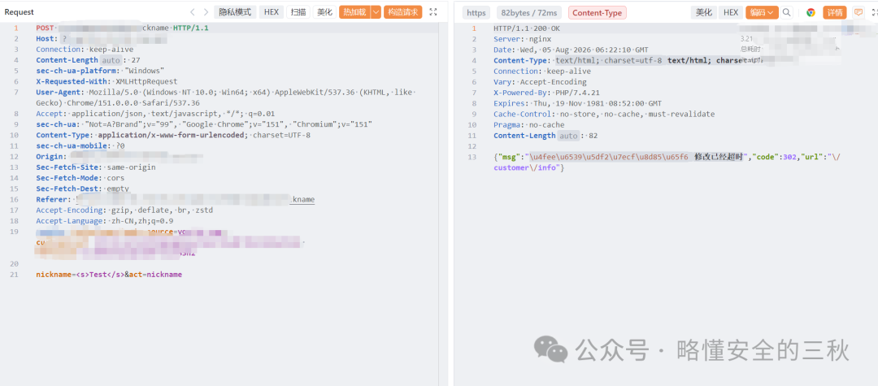Click the User-Agent header line
878x386 pixels.
pos(225,98)
